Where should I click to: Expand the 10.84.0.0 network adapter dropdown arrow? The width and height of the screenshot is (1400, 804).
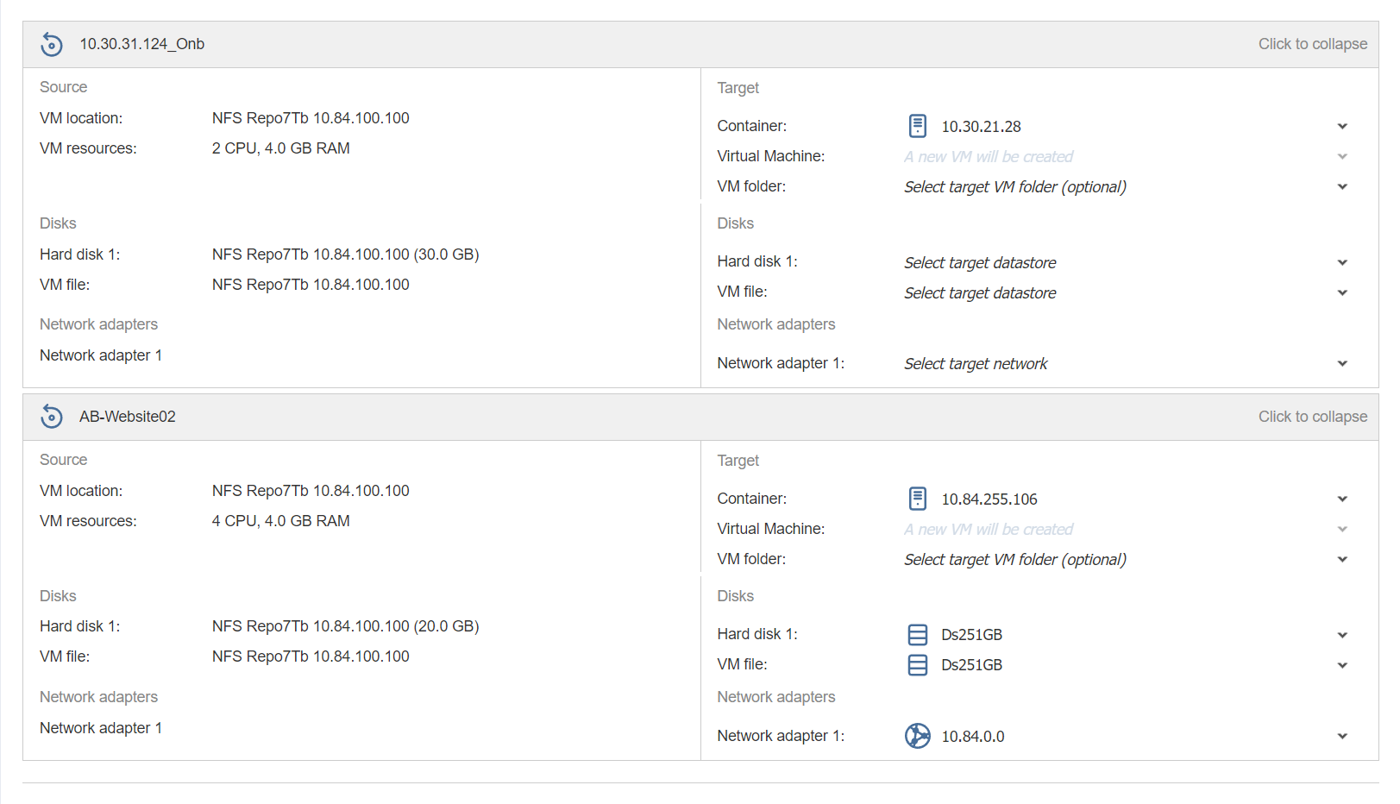click(x=1342, y=737)
